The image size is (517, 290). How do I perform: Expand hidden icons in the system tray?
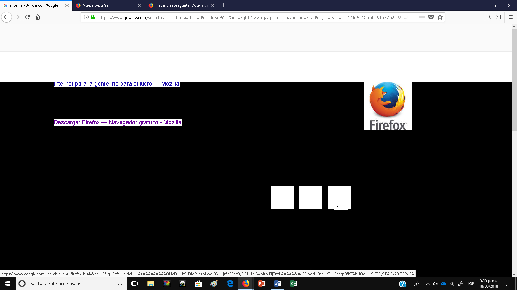point(429,284)
